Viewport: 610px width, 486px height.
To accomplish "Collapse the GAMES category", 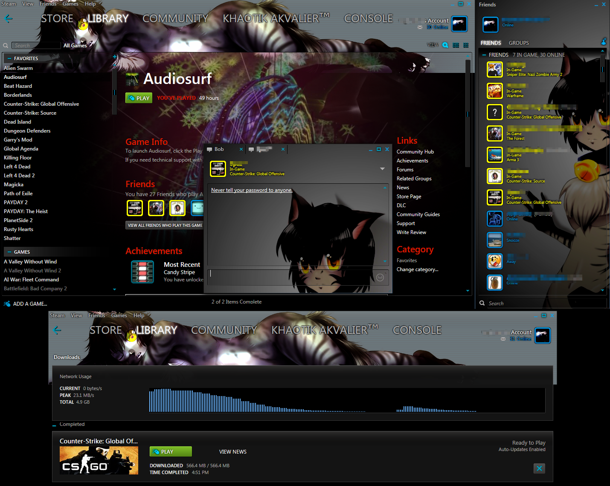I will point(9,252).
